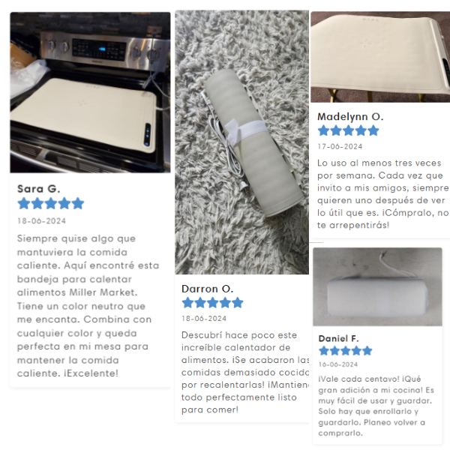Click the 16-06-2024 review date
Screen dimensions: 450x450
tap(338, 364)
